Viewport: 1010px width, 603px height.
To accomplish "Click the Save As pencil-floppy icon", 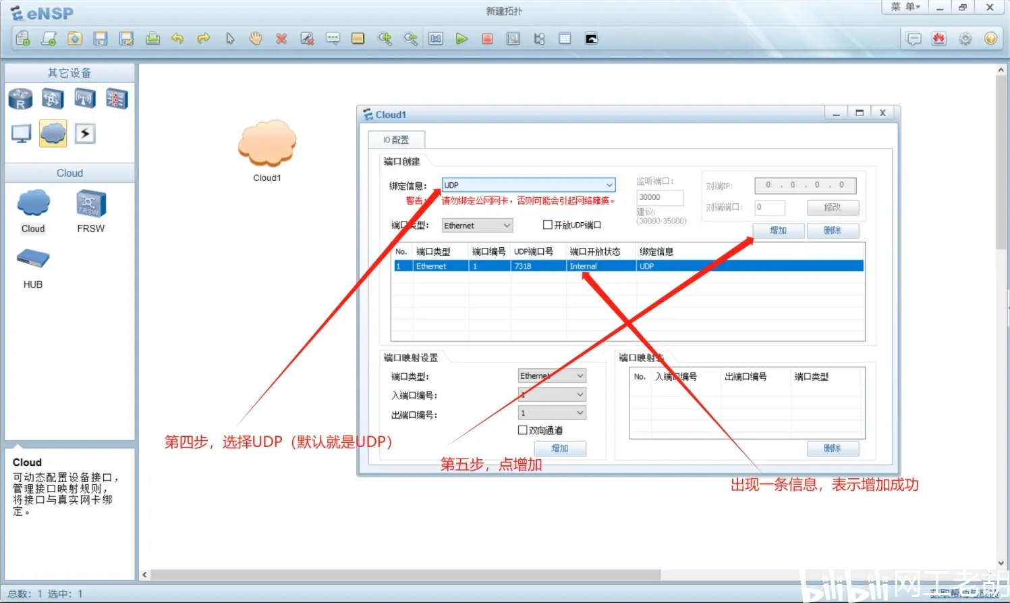I will [x=126, y=38].
